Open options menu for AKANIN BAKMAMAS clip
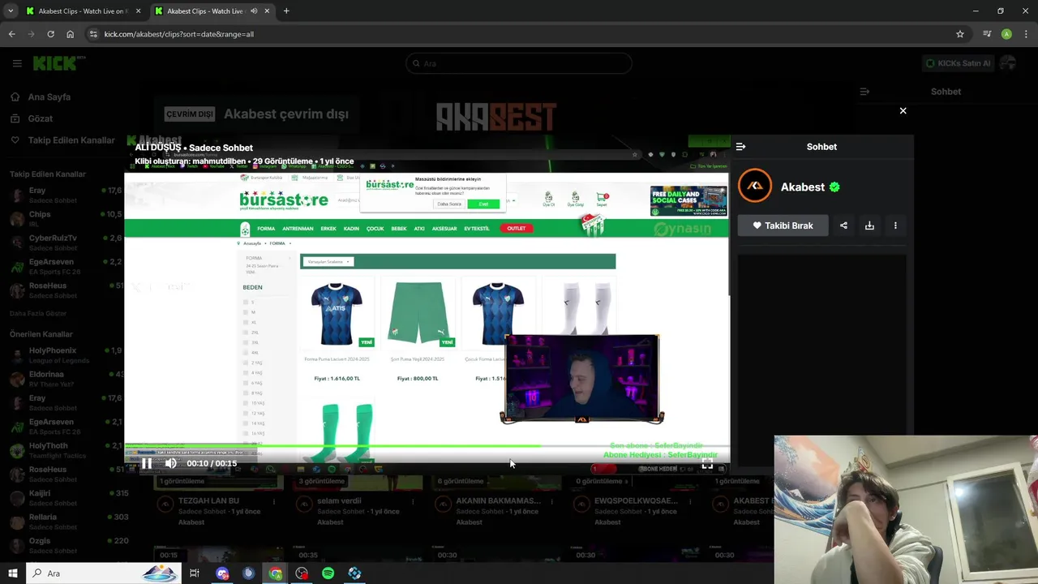 click(551, 502)
